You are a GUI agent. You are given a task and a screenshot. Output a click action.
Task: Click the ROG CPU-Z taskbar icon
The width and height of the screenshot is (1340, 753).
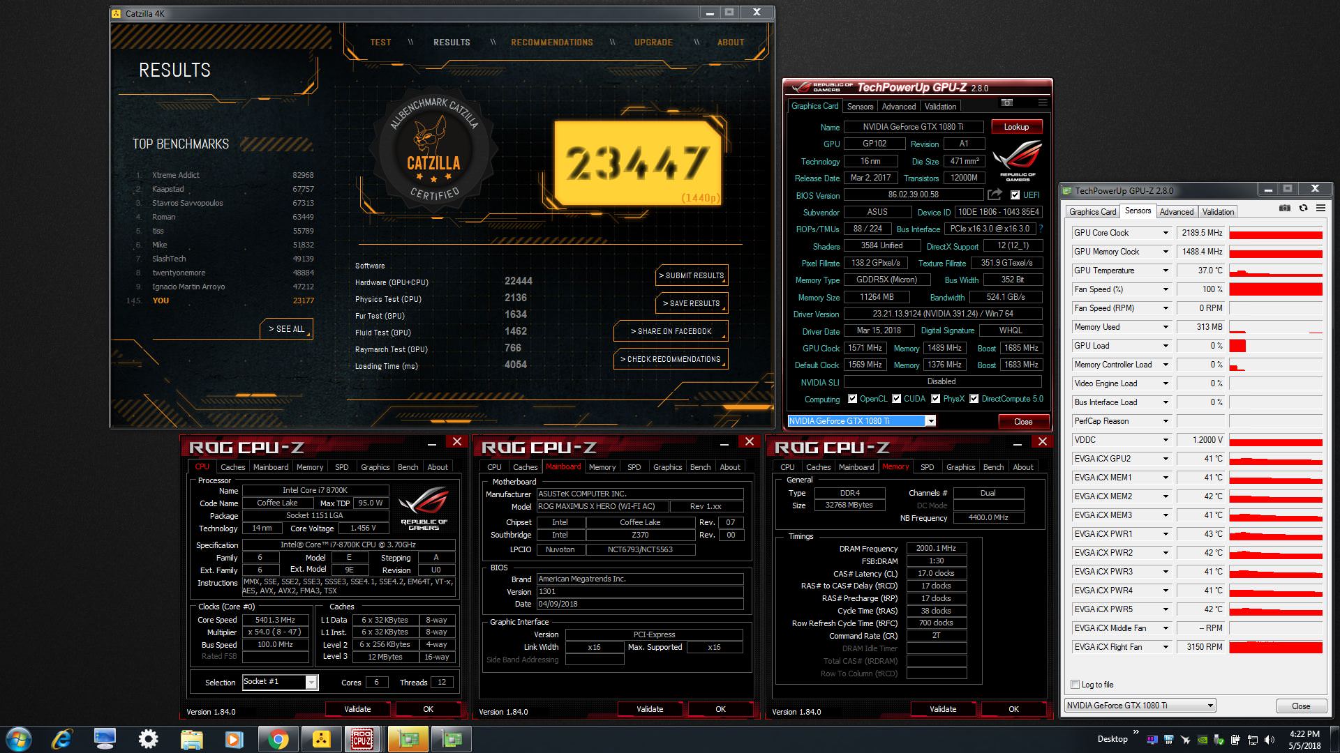362,739
